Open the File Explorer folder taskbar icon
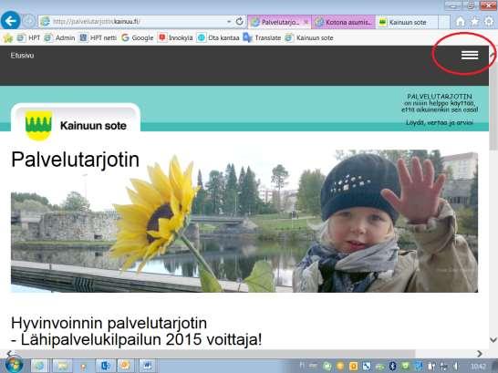The height and width of the screenshot is (373, 498). point(62,366)
